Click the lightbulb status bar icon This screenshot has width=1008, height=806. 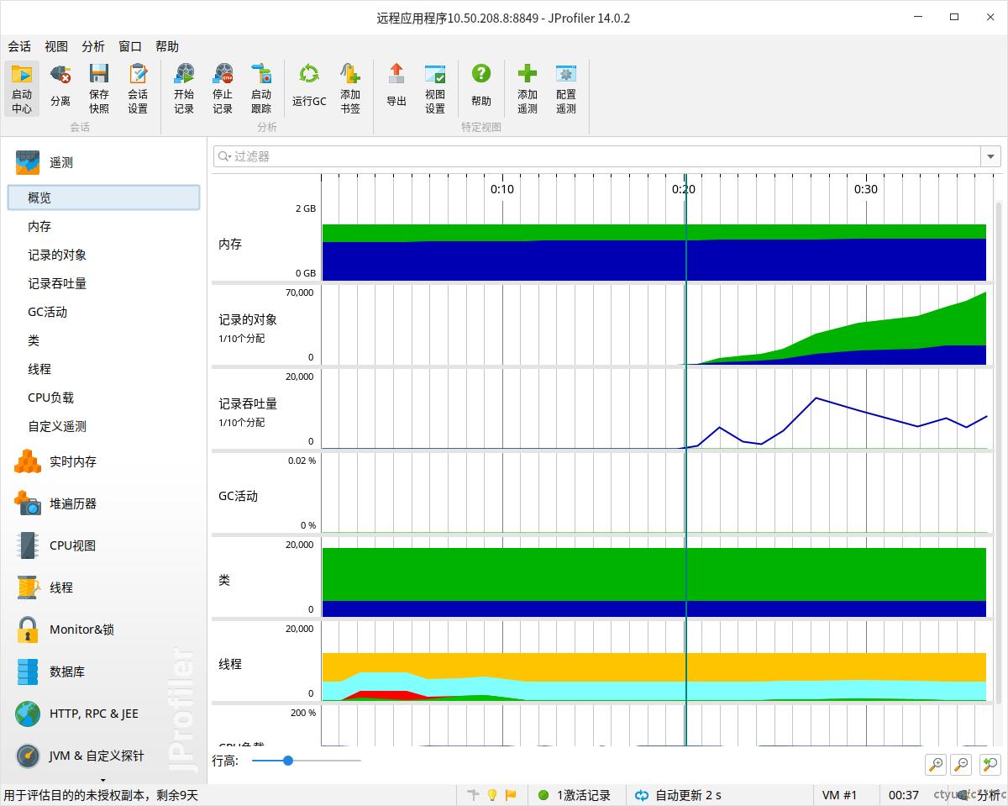click(x=492, y=795)
